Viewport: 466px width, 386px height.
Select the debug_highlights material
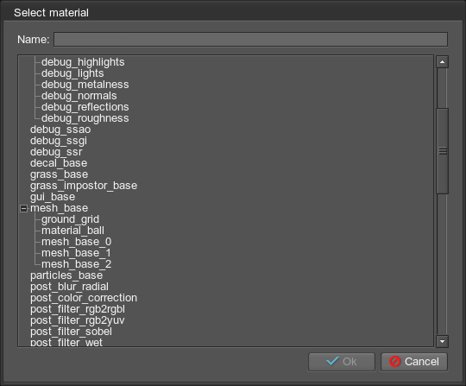tap(83, 62)
